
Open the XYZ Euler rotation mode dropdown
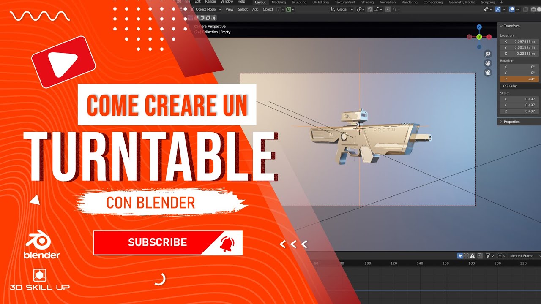pos(519,86)
